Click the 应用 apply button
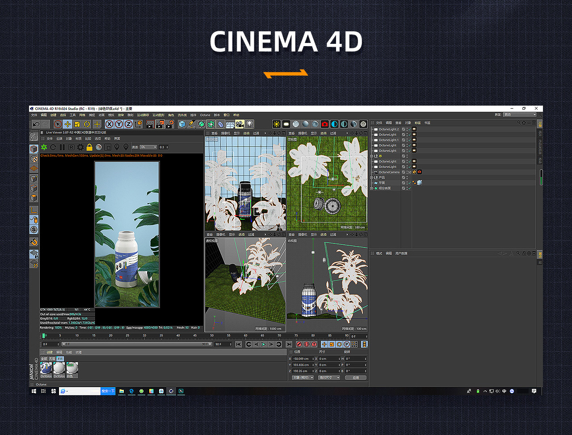The width and height of the screenshot is (572, 435). tap(356, 378)
